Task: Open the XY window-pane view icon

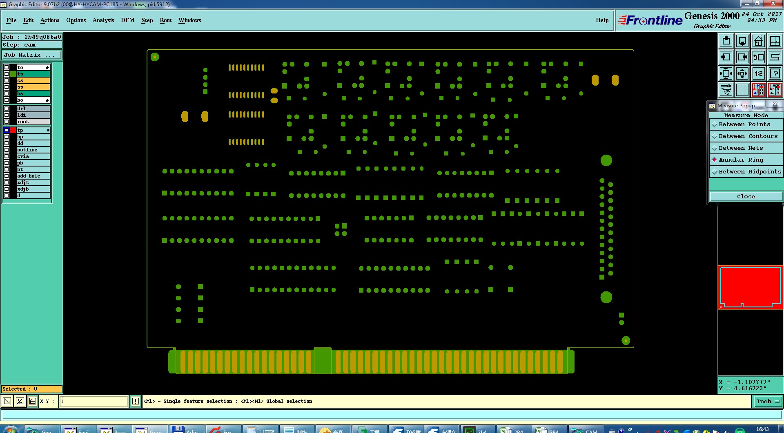Action: [775, 41]
